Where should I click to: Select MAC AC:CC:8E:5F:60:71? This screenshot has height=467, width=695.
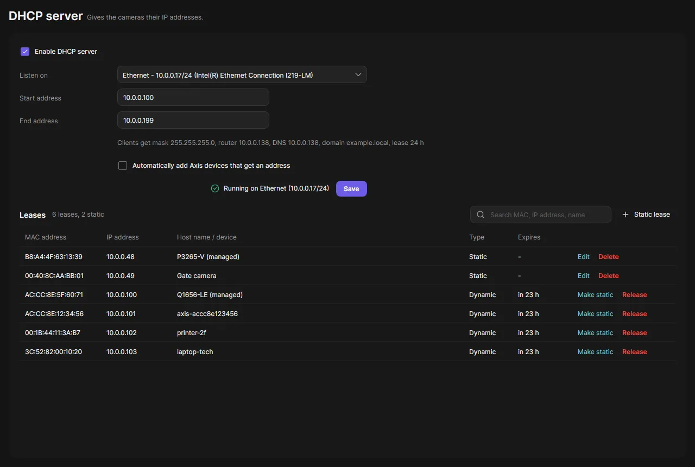point(54,295)
